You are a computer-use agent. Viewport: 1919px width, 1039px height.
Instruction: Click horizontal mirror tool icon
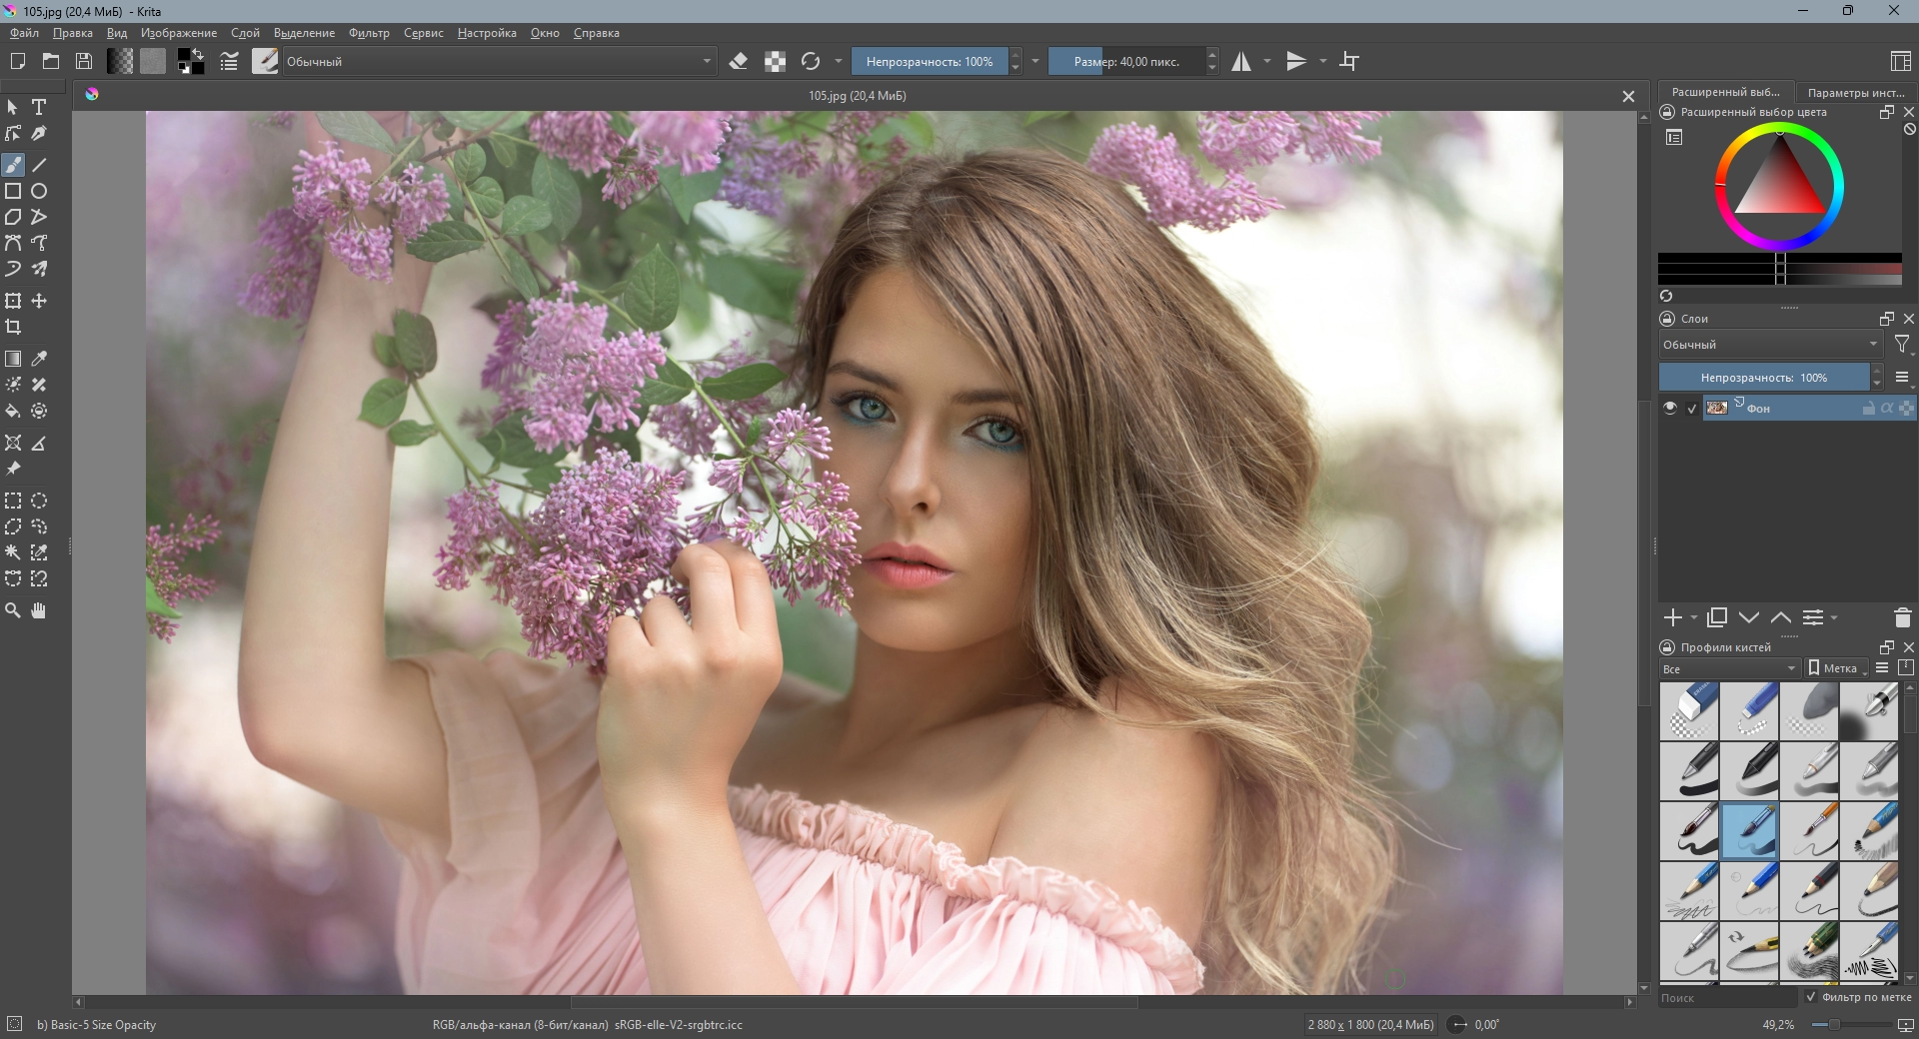tap(1240, 62)
